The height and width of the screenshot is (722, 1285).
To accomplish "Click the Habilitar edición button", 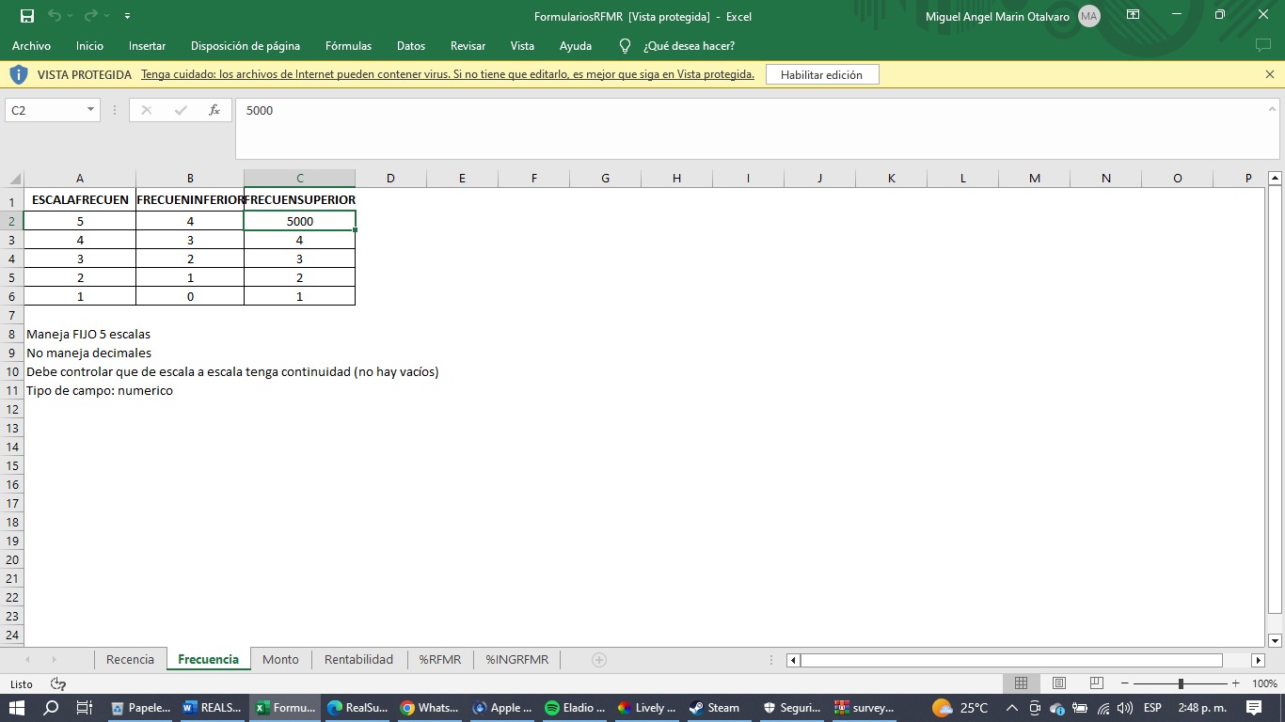I will pos(821,74).
